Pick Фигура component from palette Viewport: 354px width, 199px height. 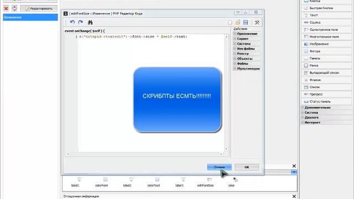tap(326, 51)
